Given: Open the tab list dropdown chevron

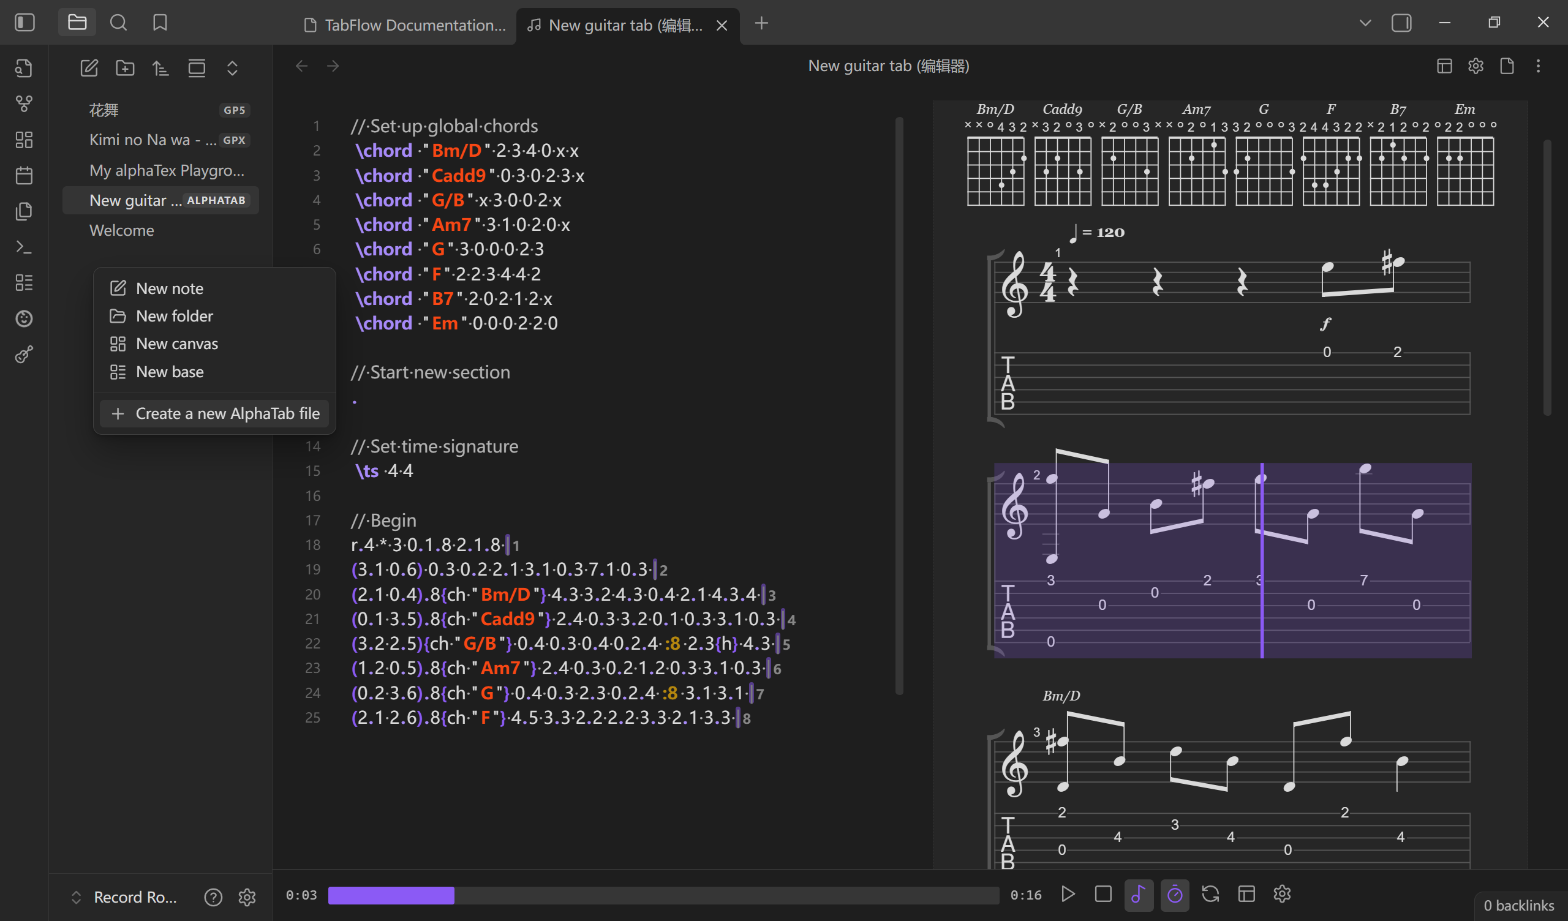Looking at the screenshot, I should (1365, 23).
